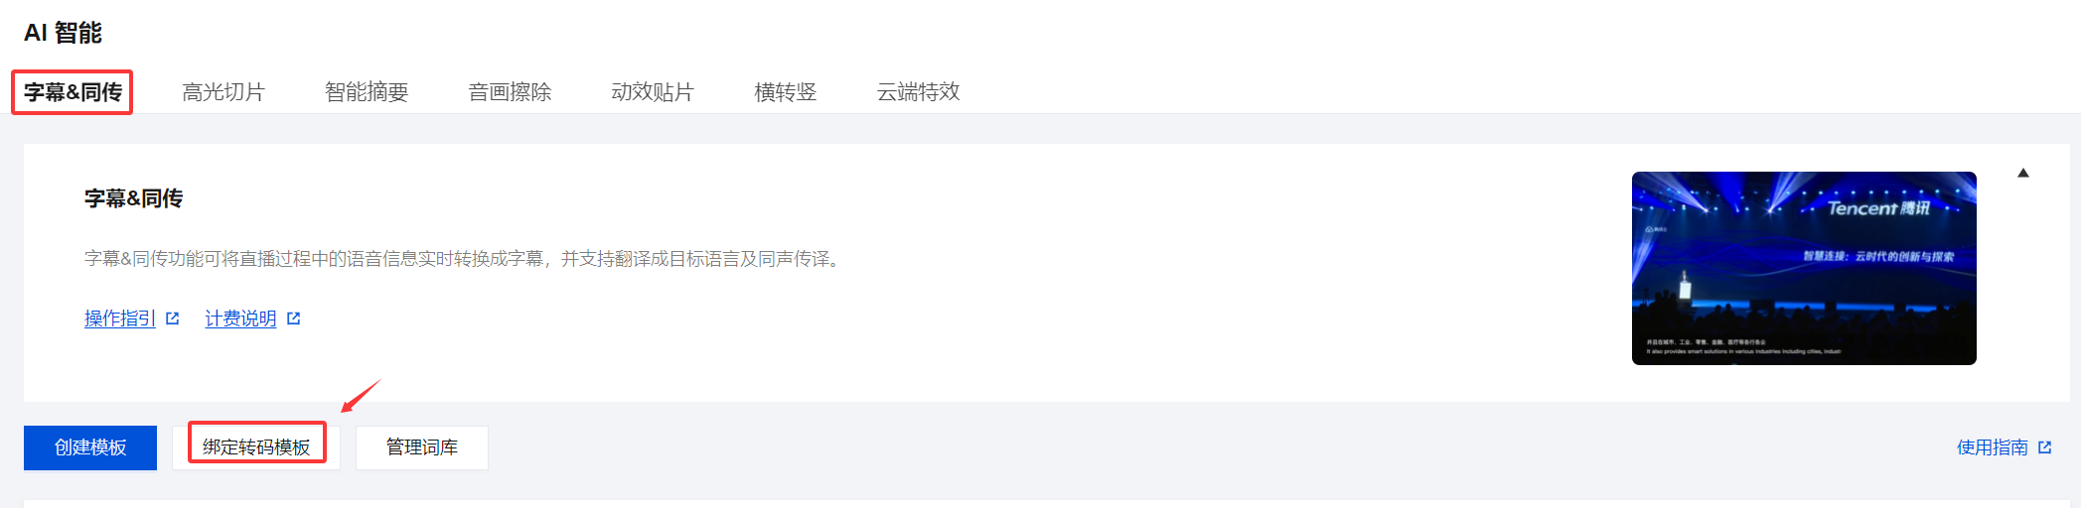The width and height of the screenshot is (2081, 508).
Task: Click the AI 智能 page title
Action: pos(63,33)
